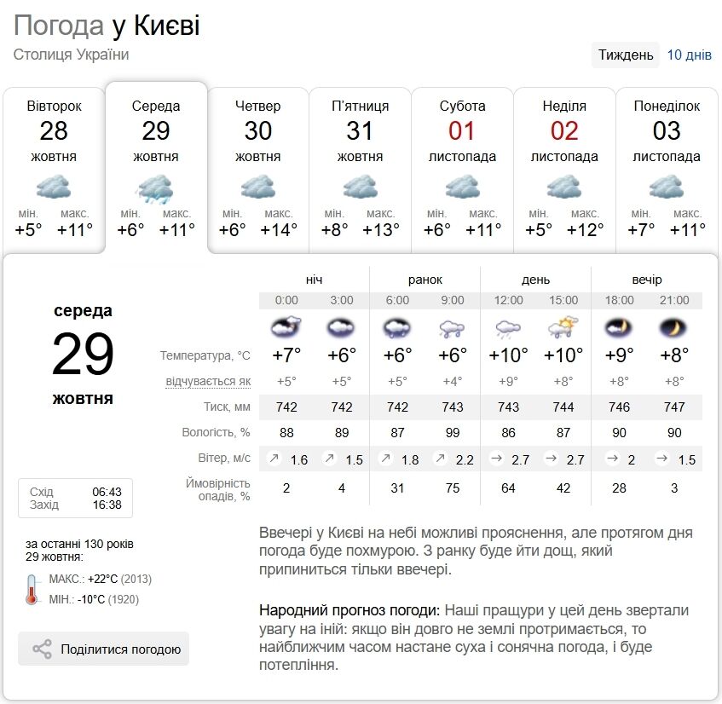Click the clear moon icon at 21:00
This screenshot has height=704, width=722.
pos(674,326)
